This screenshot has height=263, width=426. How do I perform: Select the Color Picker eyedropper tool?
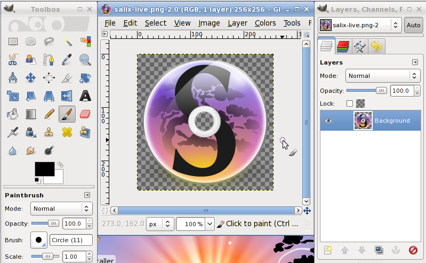coord(67,60)
